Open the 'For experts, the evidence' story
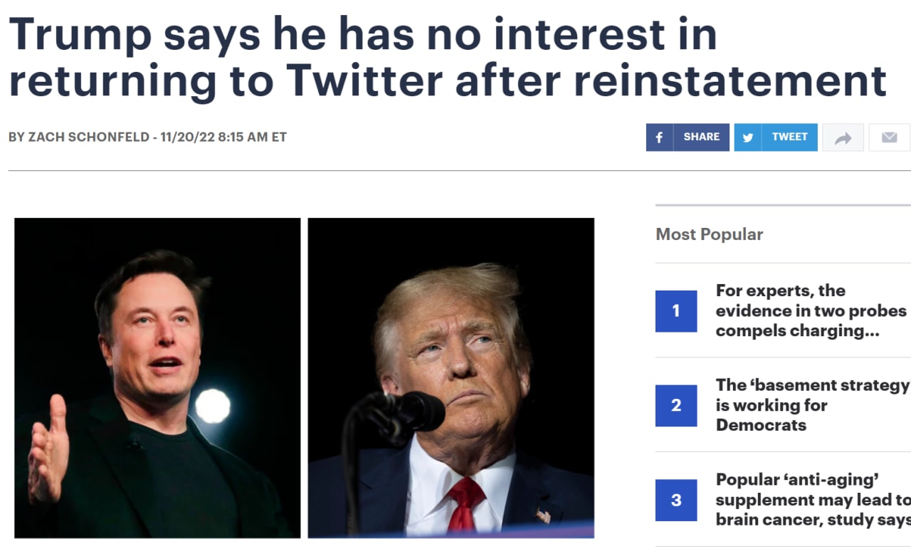 click(811, 310)
